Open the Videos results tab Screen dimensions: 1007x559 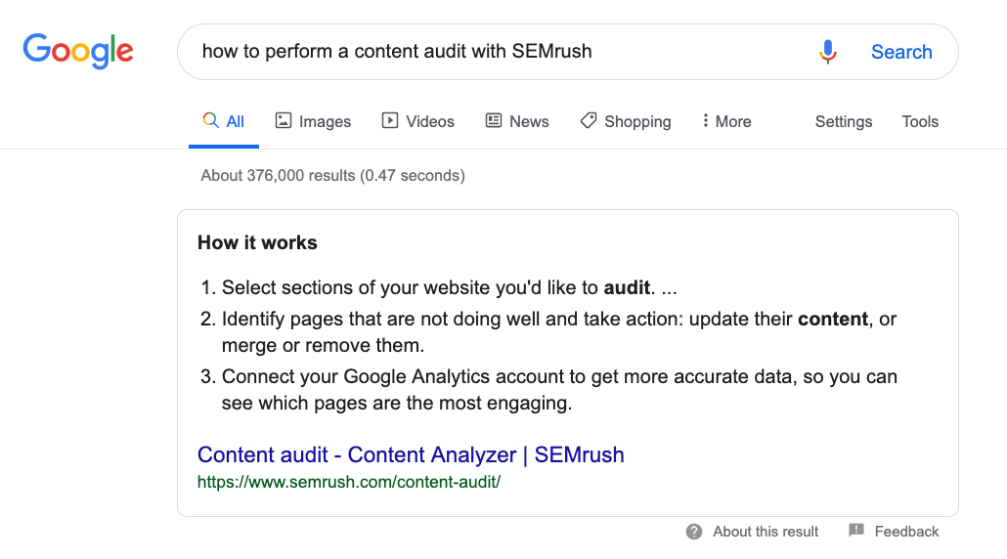click(430, 121)
